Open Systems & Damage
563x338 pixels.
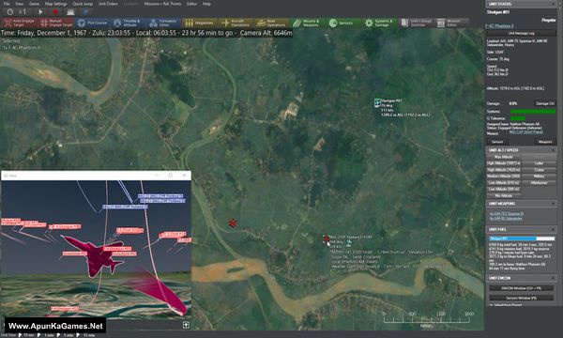pos(379,23)
